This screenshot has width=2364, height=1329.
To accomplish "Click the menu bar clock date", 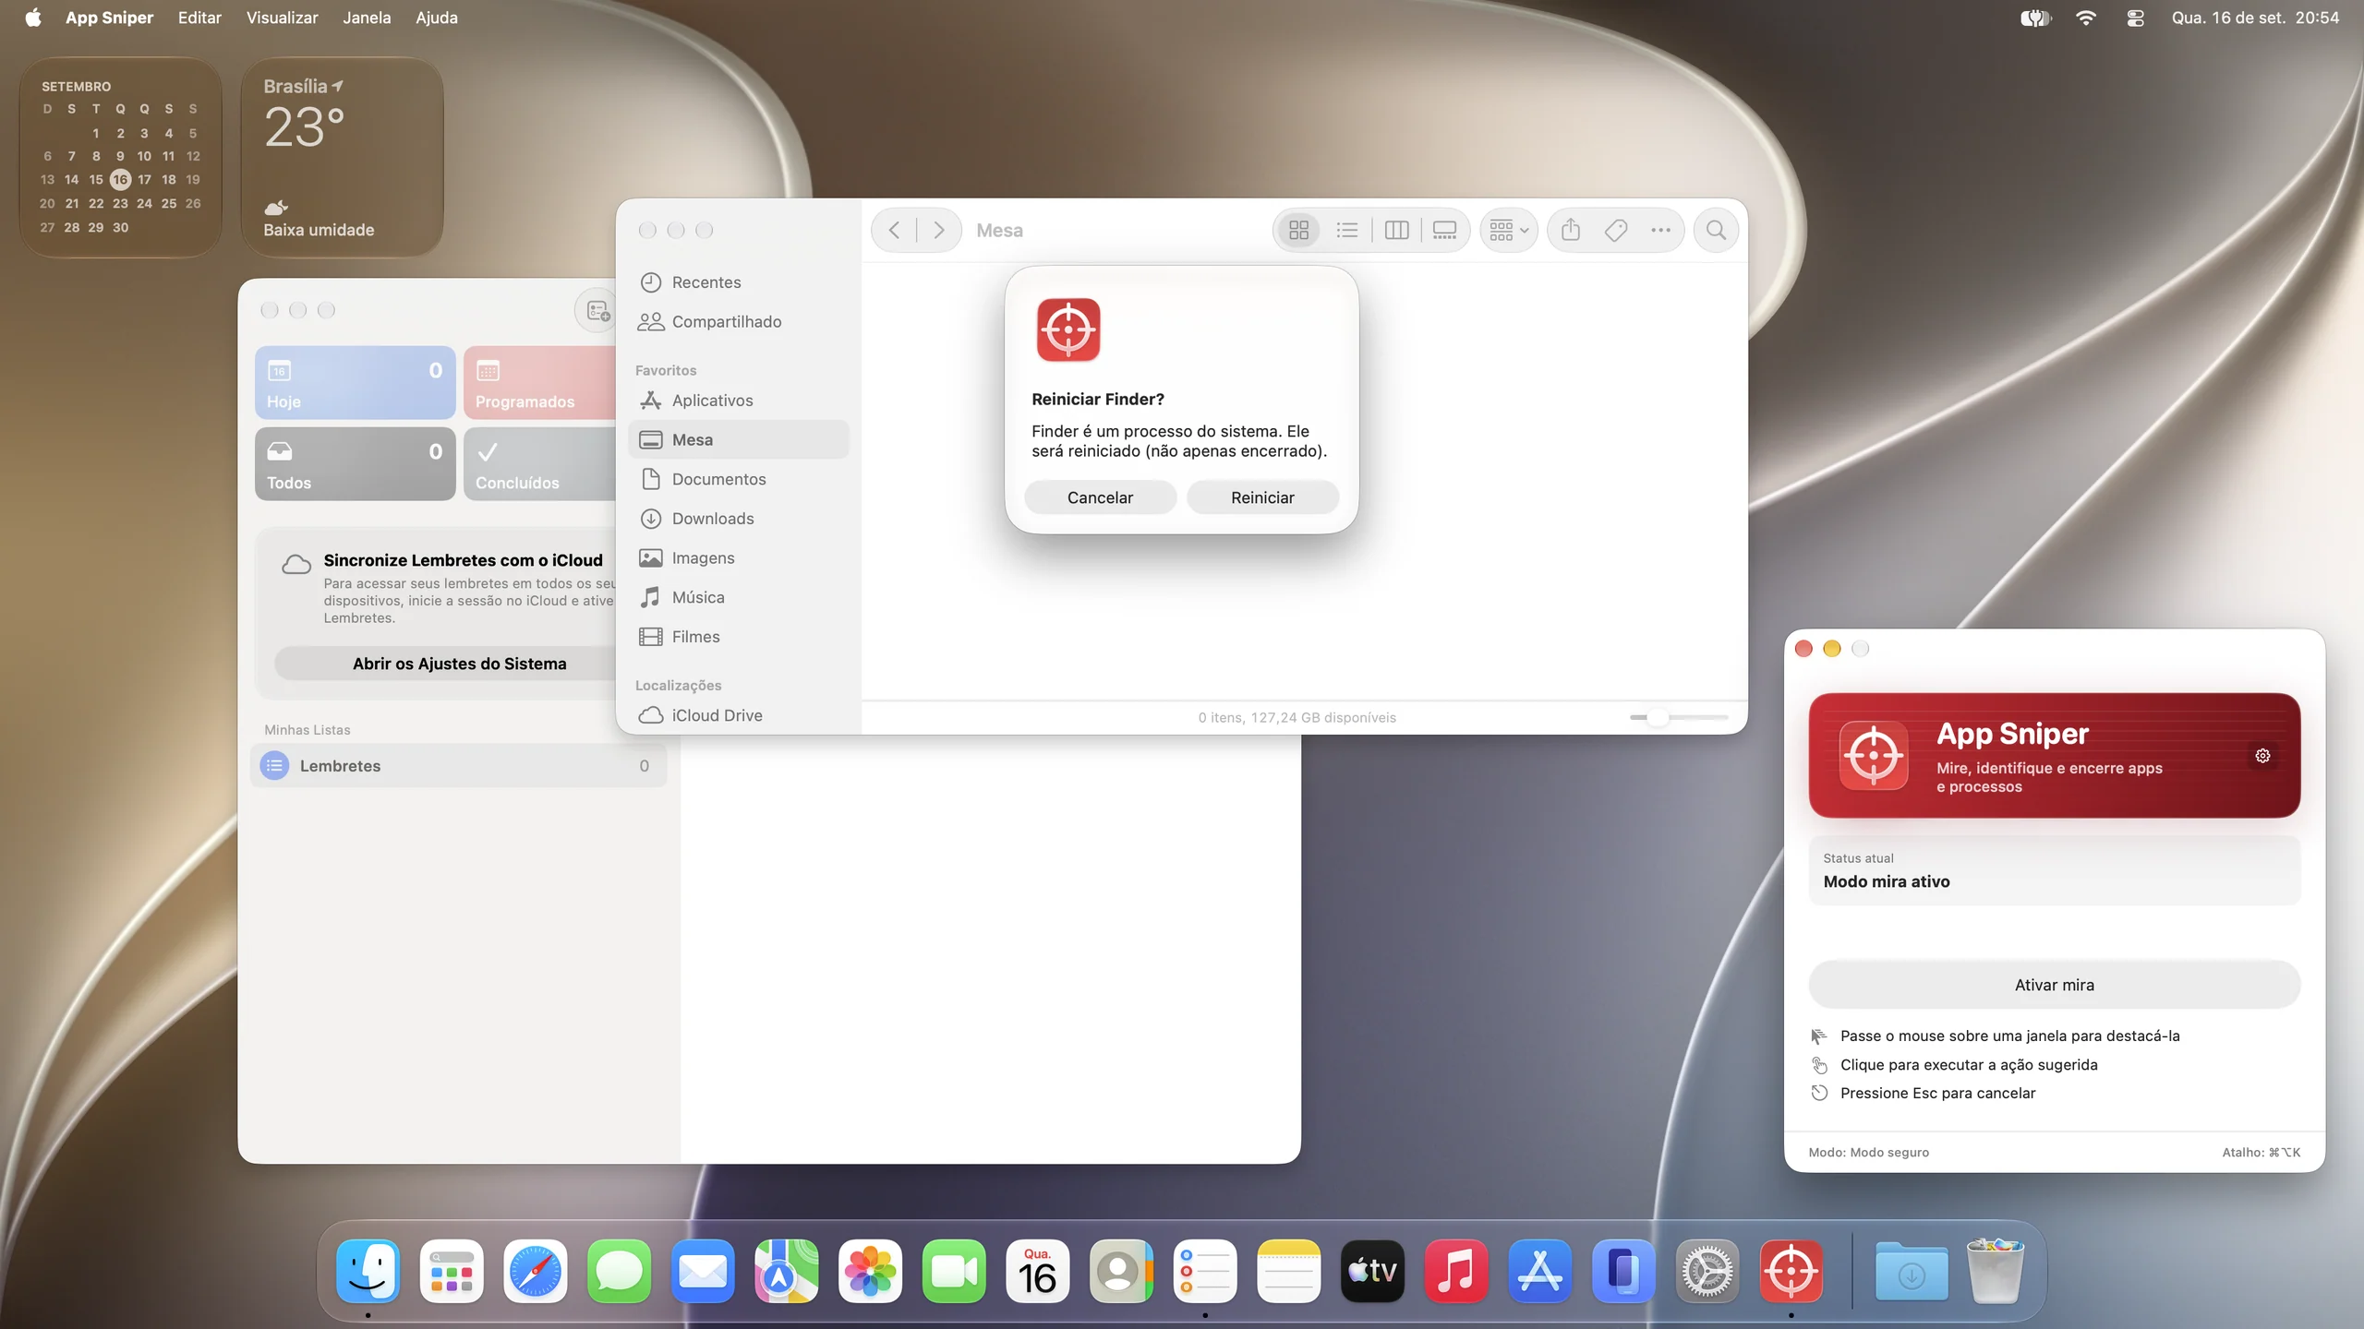I will (x=2254, y=18).
